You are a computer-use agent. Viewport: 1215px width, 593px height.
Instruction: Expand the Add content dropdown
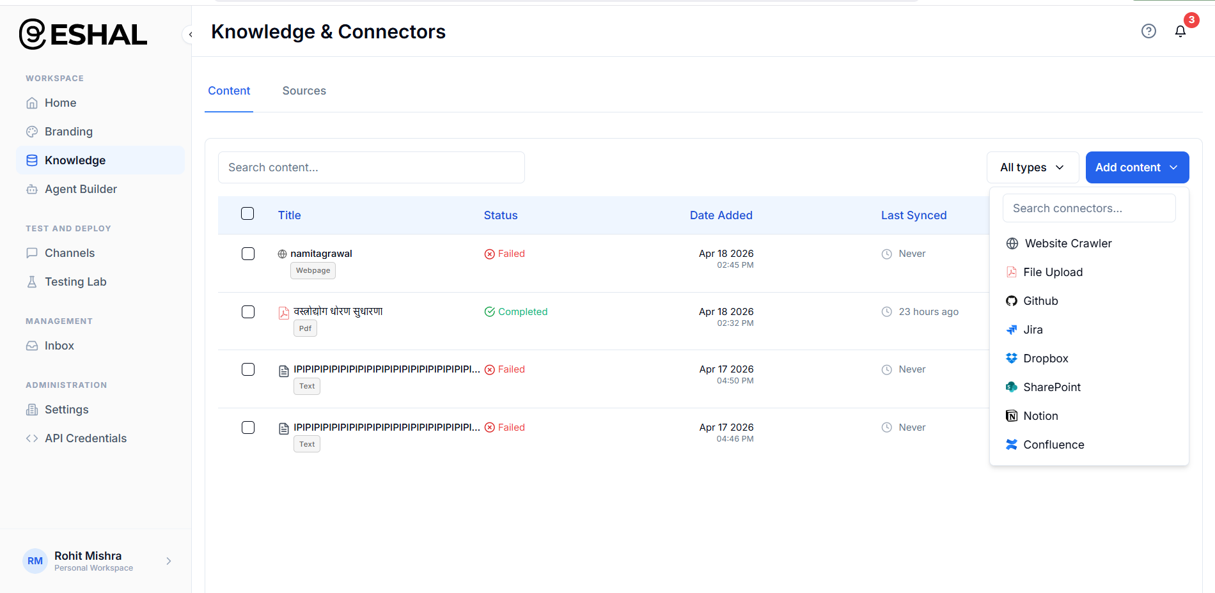click(x=1136, y=167)
